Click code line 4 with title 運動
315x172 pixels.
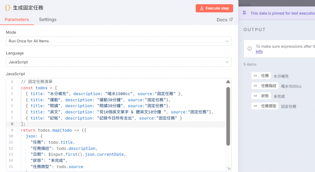point(98,100)
